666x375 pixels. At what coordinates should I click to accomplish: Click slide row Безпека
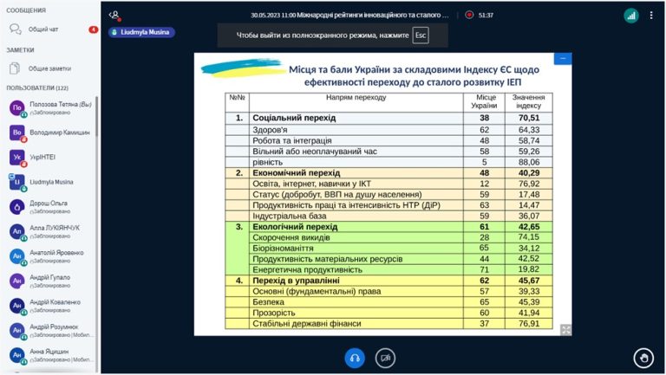(x=388, y=302)
